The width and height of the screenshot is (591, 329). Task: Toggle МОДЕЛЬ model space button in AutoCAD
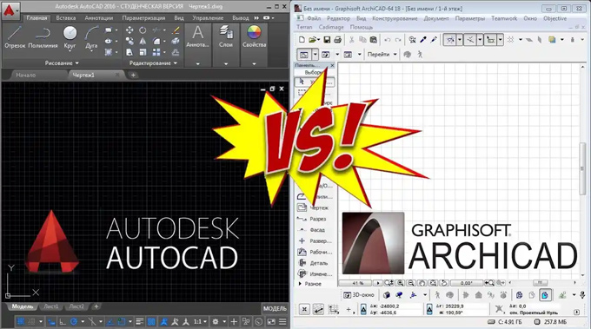[x=275, y=309]
